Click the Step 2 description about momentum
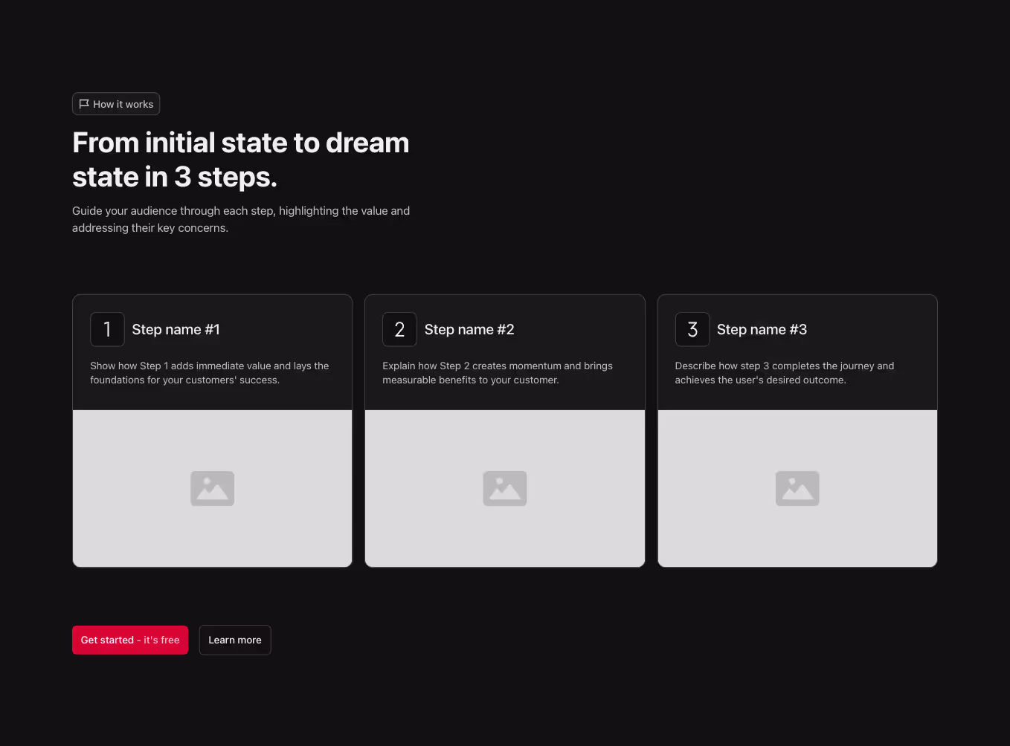This screenshot has width=1010, height=746. [498, 373]
